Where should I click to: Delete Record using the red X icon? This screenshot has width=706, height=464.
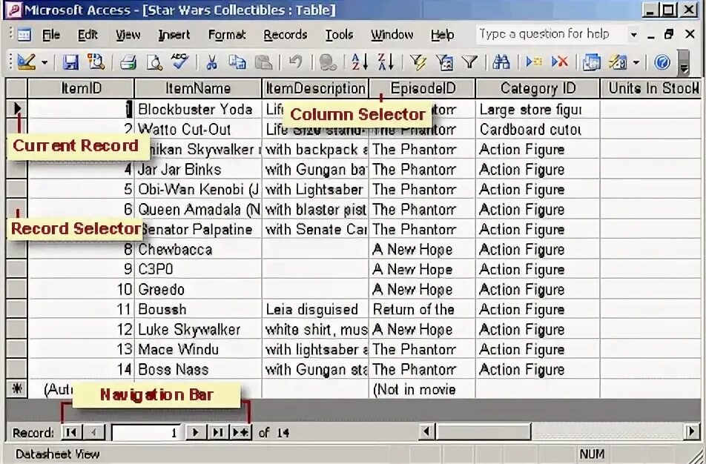tap(560, 62)
